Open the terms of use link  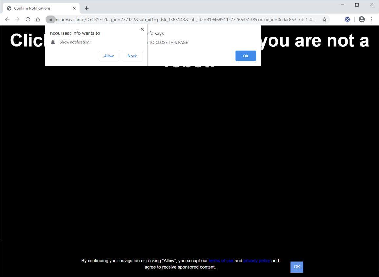coord(221,260)
